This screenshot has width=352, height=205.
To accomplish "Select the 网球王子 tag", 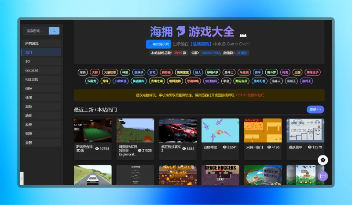I will [312, 72].
